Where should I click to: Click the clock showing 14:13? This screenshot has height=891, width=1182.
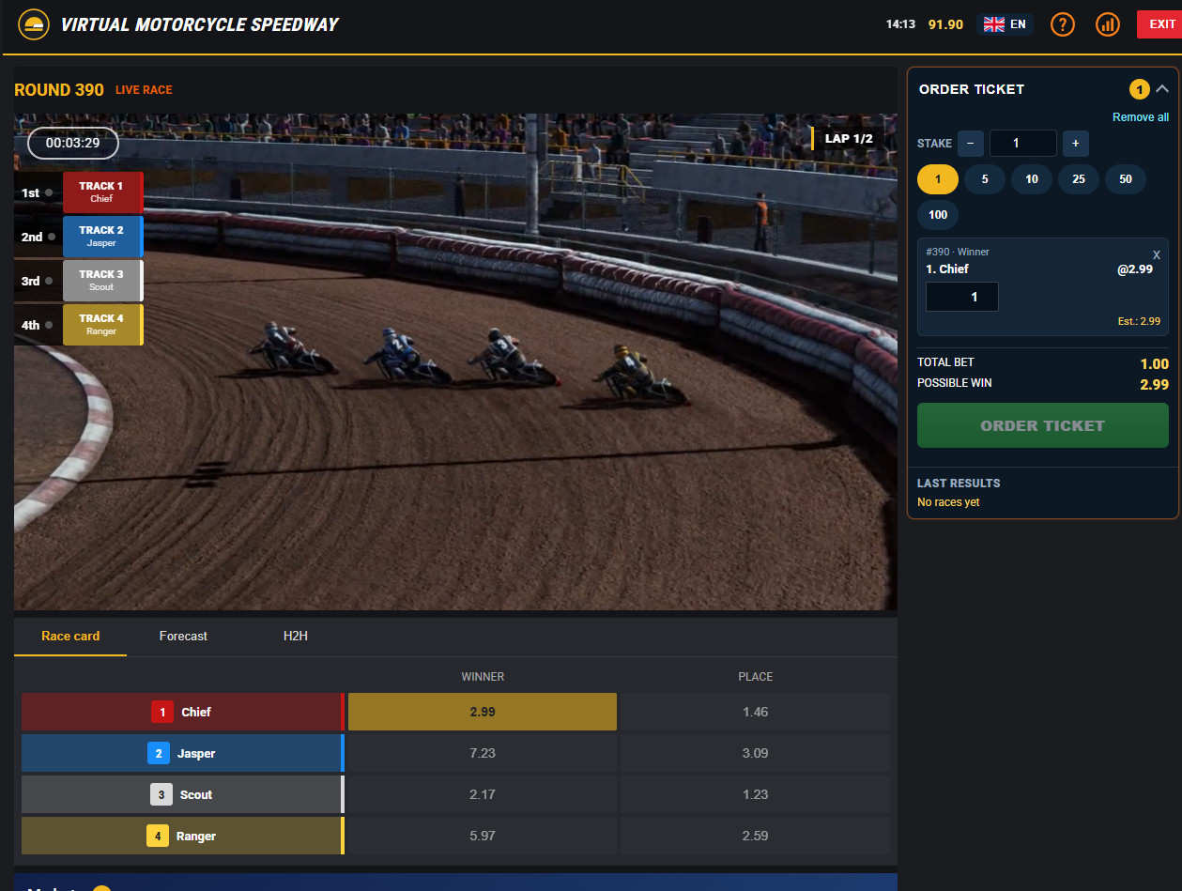point(900,24)
